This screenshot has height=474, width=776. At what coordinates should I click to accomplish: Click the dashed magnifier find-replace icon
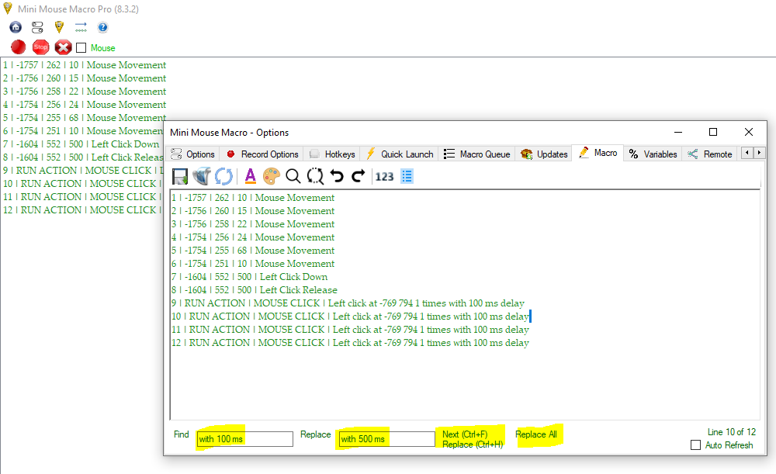click(315, 176)
